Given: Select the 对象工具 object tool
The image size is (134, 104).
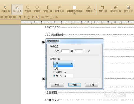Looking at the screenshot, I should (5, 9).
